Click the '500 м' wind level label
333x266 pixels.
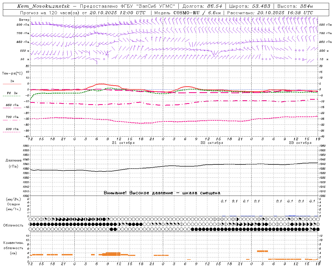[25, 51]
